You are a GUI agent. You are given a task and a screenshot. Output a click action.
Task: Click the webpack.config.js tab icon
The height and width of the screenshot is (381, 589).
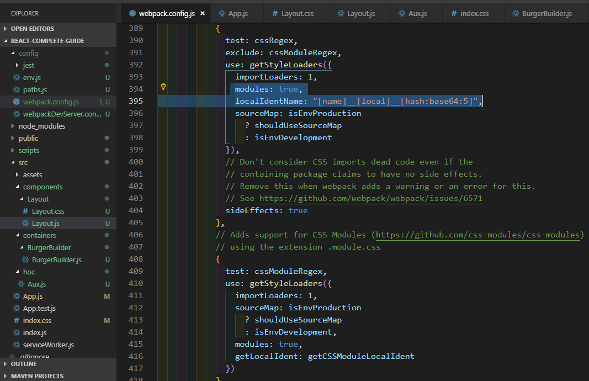[132, 13]
